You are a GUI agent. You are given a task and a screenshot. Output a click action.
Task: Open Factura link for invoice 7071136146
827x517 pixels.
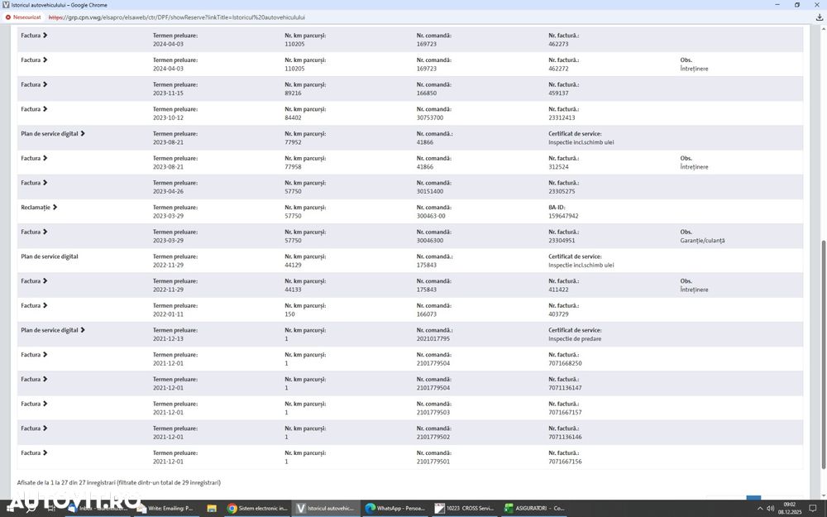coord(34,428)
